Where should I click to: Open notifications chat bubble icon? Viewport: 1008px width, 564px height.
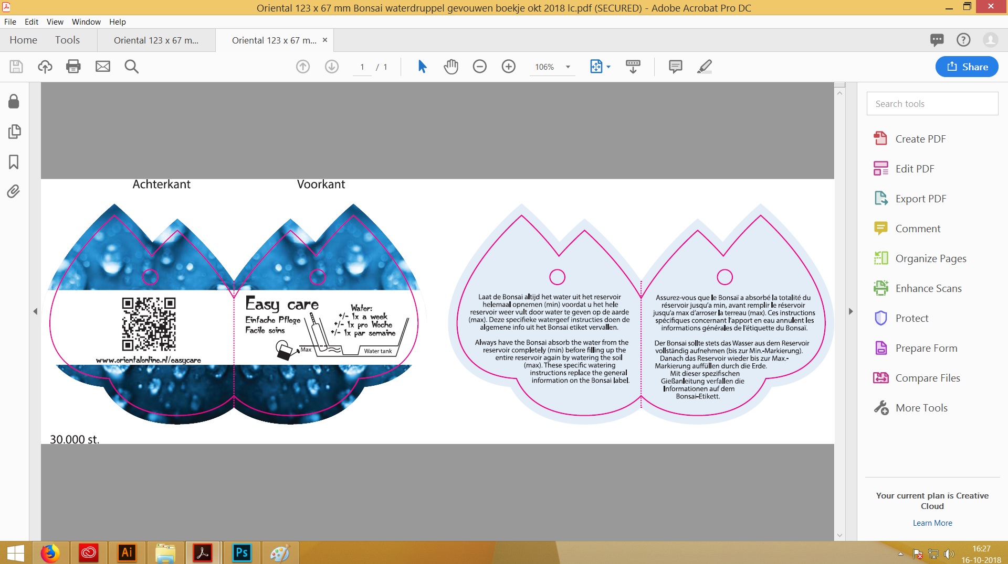(x=937, y=40)
